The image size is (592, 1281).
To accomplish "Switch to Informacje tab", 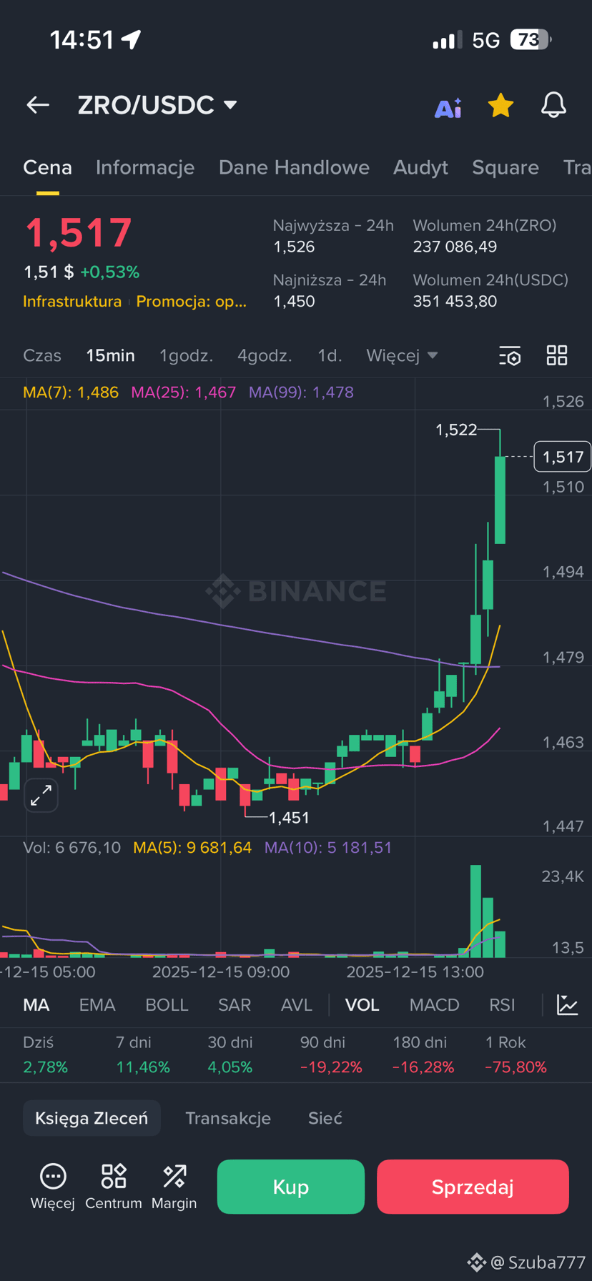I will point(145,167).
